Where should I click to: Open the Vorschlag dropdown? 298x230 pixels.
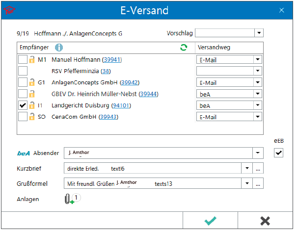pos(259,33)
